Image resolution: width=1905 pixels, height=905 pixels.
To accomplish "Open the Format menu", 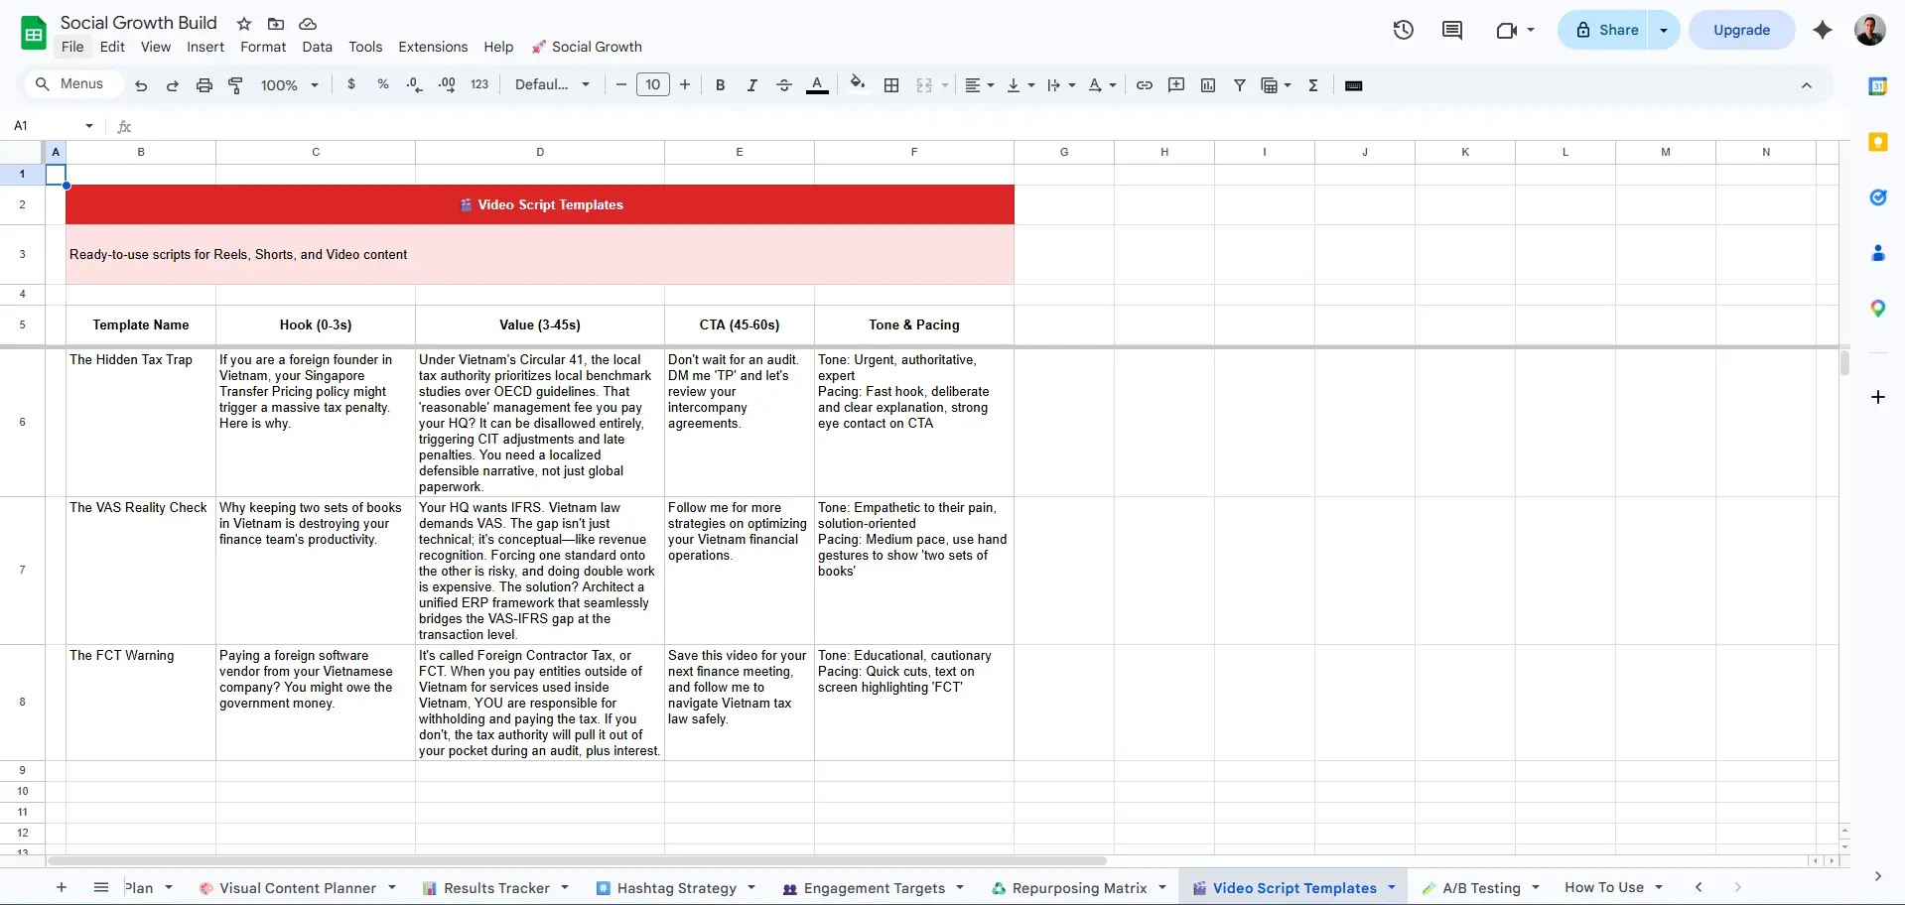I will [263, 47].
